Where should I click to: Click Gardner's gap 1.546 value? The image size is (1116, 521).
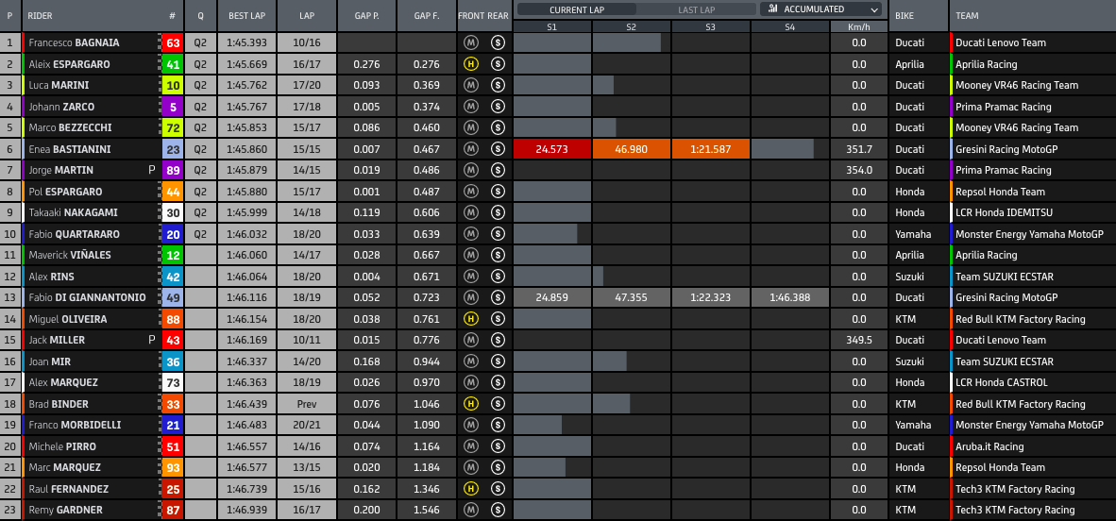(427, 511)
